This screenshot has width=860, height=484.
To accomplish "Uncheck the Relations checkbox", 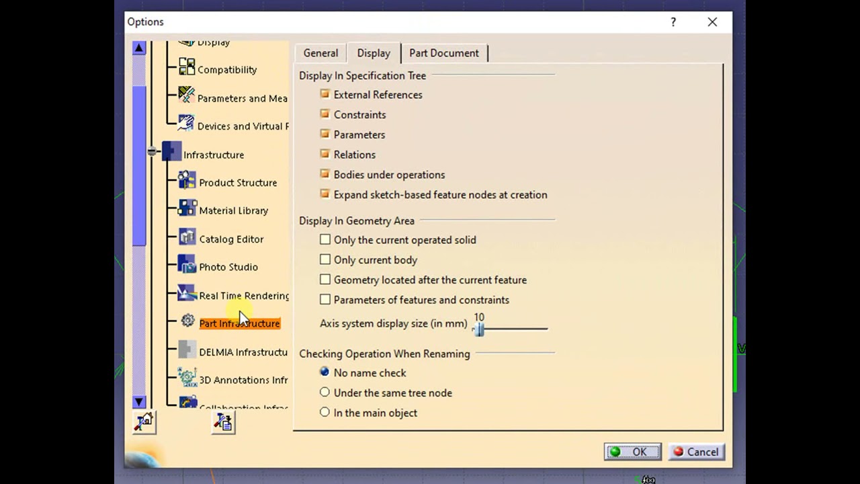I will tap(325, 154).
